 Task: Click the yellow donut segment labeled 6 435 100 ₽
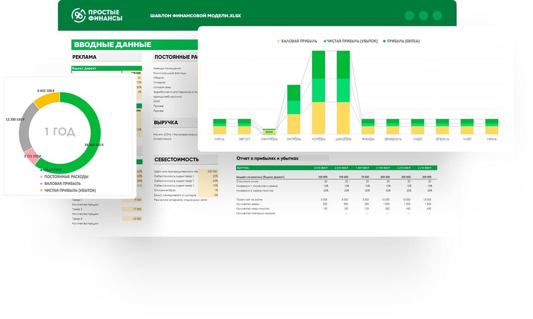click(x=48, y=99)
